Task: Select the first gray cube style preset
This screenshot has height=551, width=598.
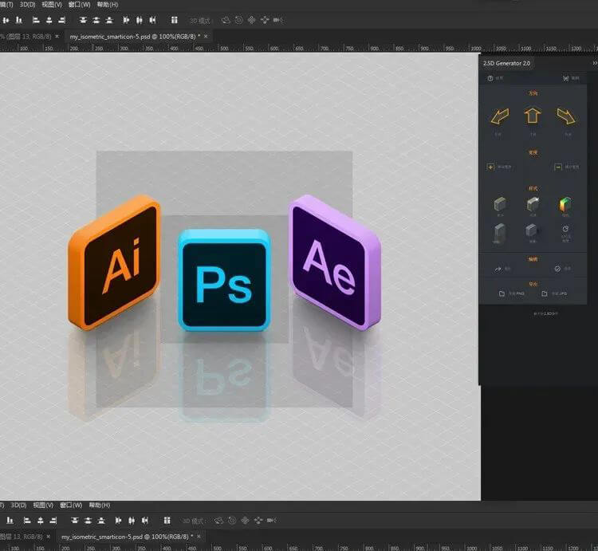Action: point(500,205)
